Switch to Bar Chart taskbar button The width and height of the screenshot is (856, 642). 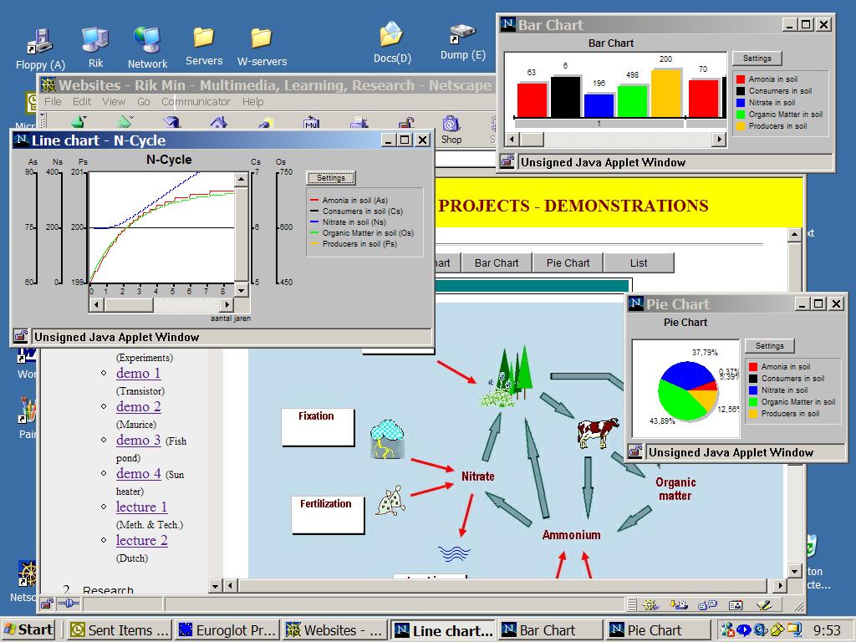tap(550, 630)
